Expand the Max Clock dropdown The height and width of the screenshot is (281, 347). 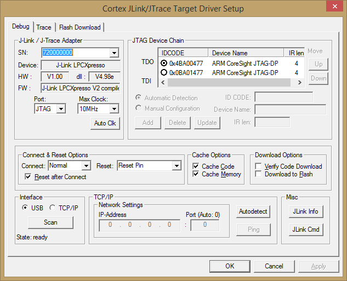114,109
